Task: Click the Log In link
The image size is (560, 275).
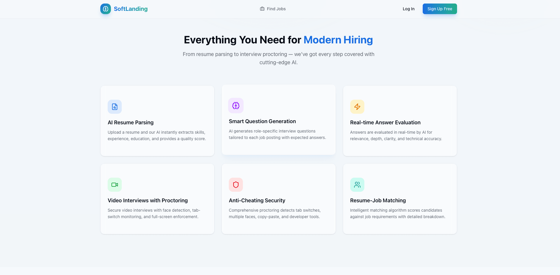Action: pos(408,9)
